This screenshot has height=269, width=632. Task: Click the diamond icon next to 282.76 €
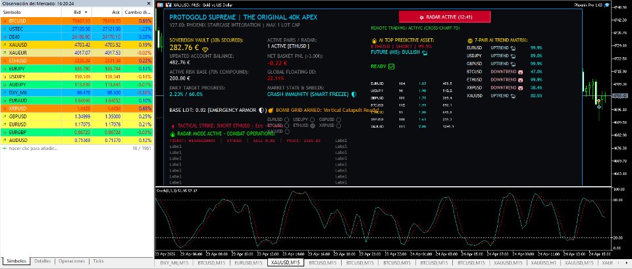click(x=205, y=49)
